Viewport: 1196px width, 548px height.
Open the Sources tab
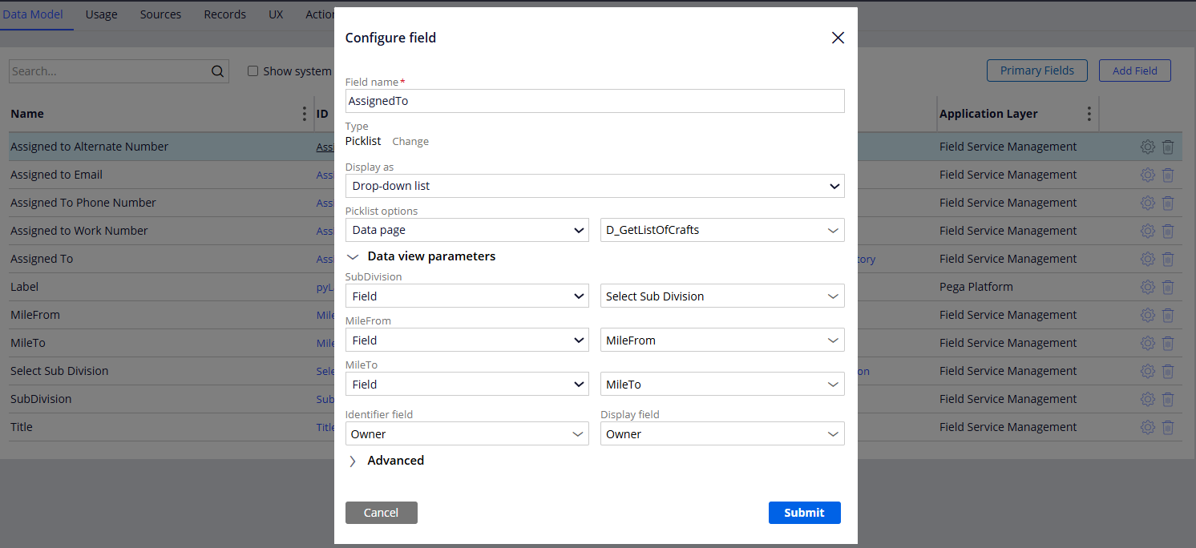160,14
